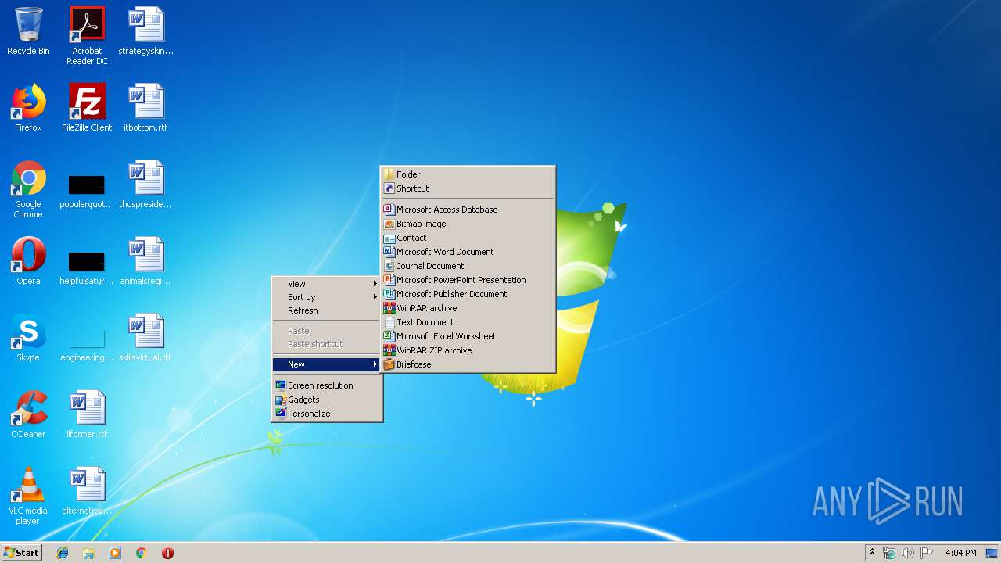Create a new Microsoft PowerPoint Presentation
The height and width of the screenshot is (563, 1001).
point(468,280)
